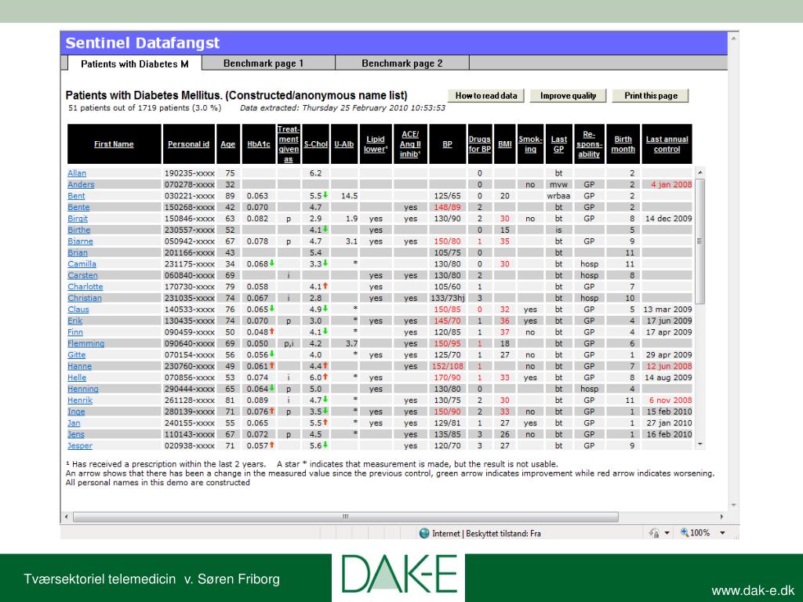Sort by HbA1c column header
Screen dimensions: 803x602
pos(259,144)
